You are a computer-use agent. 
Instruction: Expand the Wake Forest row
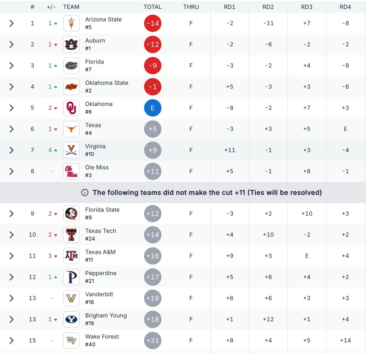[x=11, y=341]
